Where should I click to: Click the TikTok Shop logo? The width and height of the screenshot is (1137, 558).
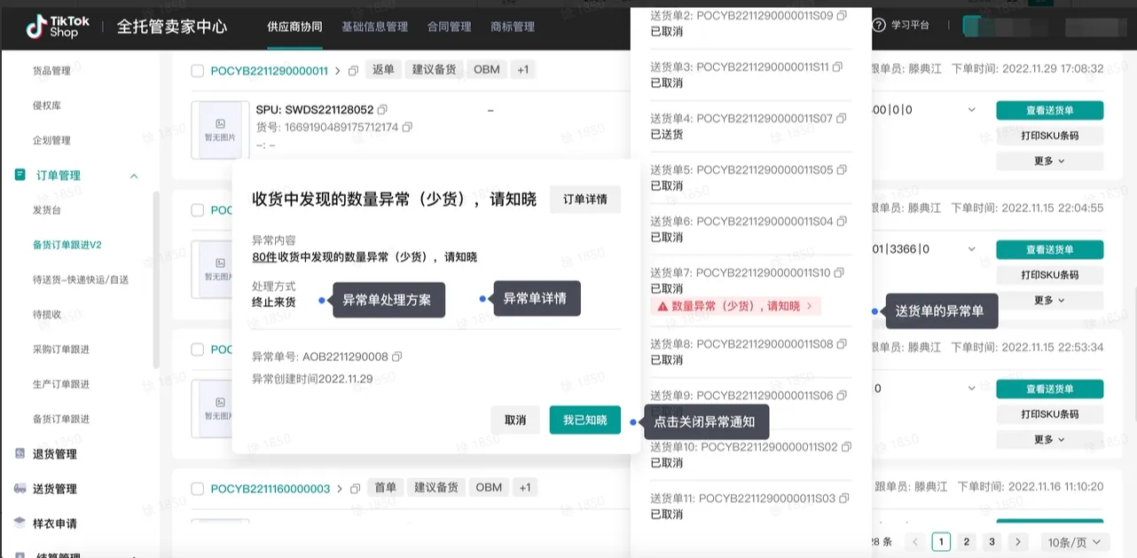point(58,27)
